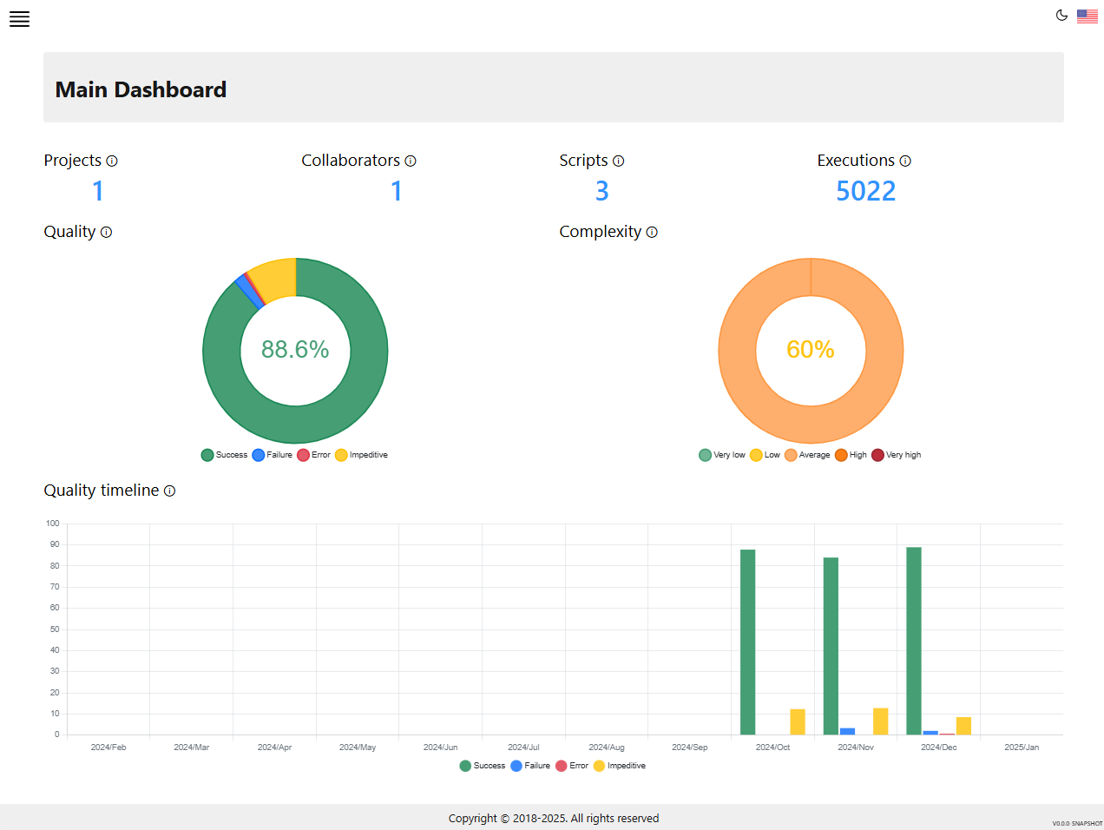Viewport: 1104px width, 830px height.
Task: Toggle Failure in timeline chart legend
Action: (x=530, y=766)
